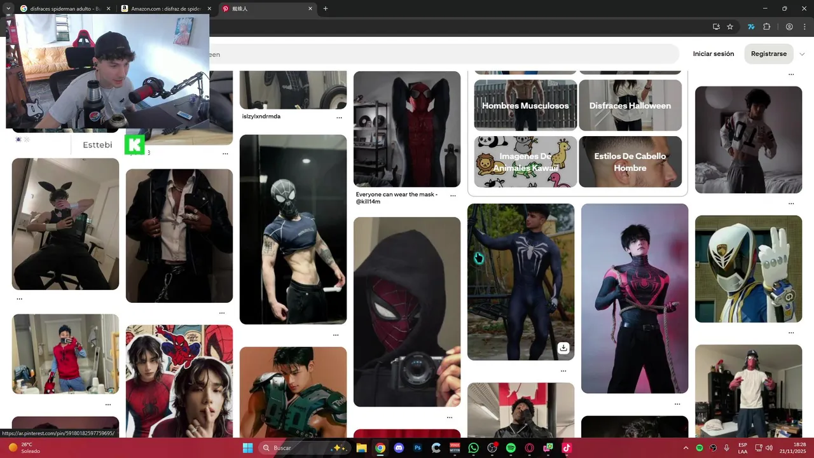The height and width of the screenshot is (458, 814).
Task: Open the white helmet ranger peace sign pin
Action: [748, 269]
